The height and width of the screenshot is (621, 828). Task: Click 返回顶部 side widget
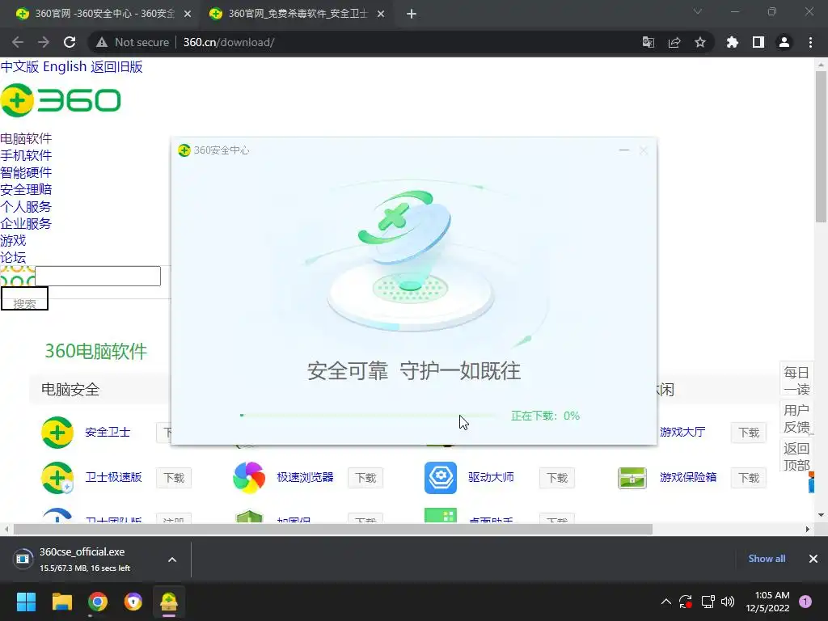click(x=796, y=456)
